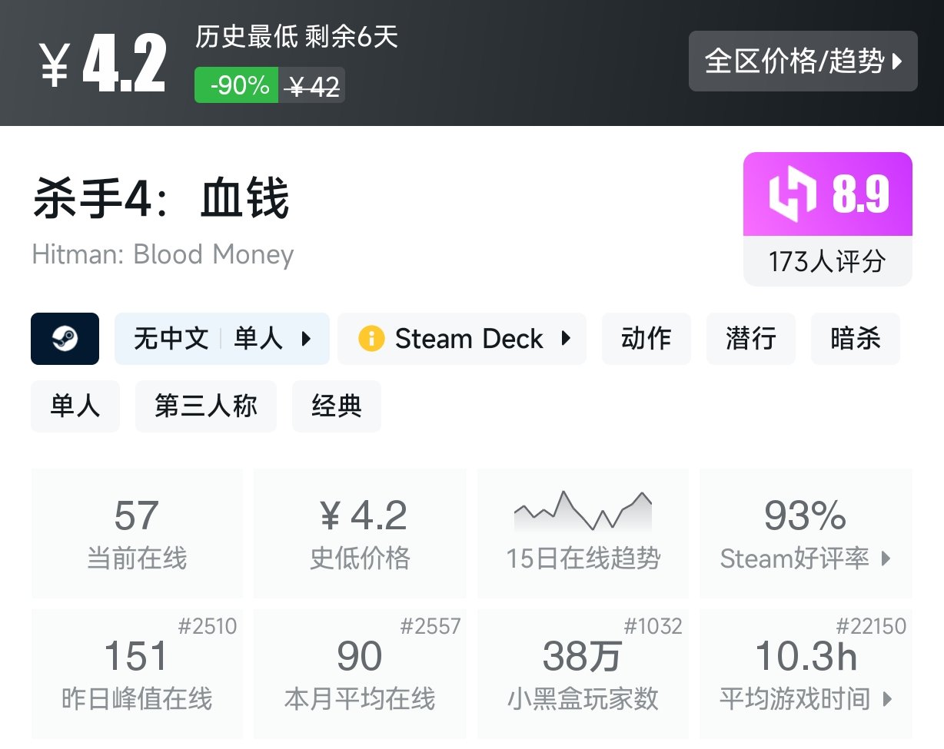This screenshot has height=749, width=944.
Task: Open the 小黑盒玩家数 stat card
Action: point(583,674)
